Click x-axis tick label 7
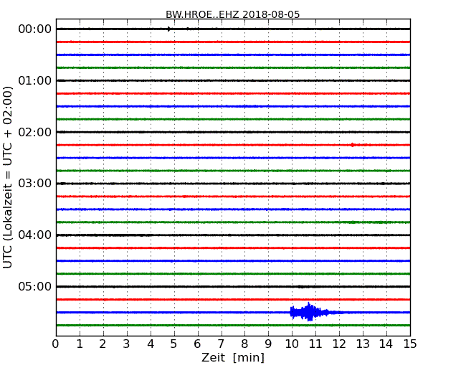The width and height of the screenshot is (466, 373). (221, 344)
